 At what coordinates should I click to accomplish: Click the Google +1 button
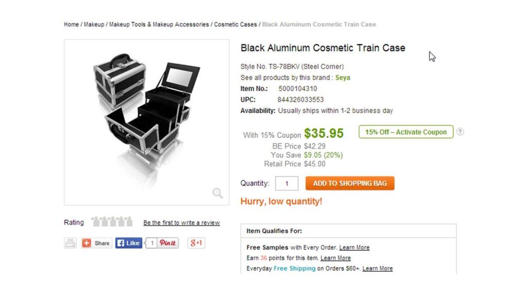(196, 243)
